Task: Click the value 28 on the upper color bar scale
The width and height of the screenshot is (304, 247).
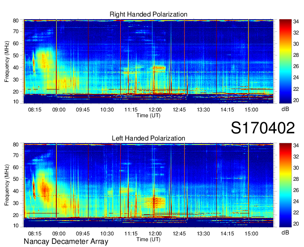Action: click(x=296, y=55)
